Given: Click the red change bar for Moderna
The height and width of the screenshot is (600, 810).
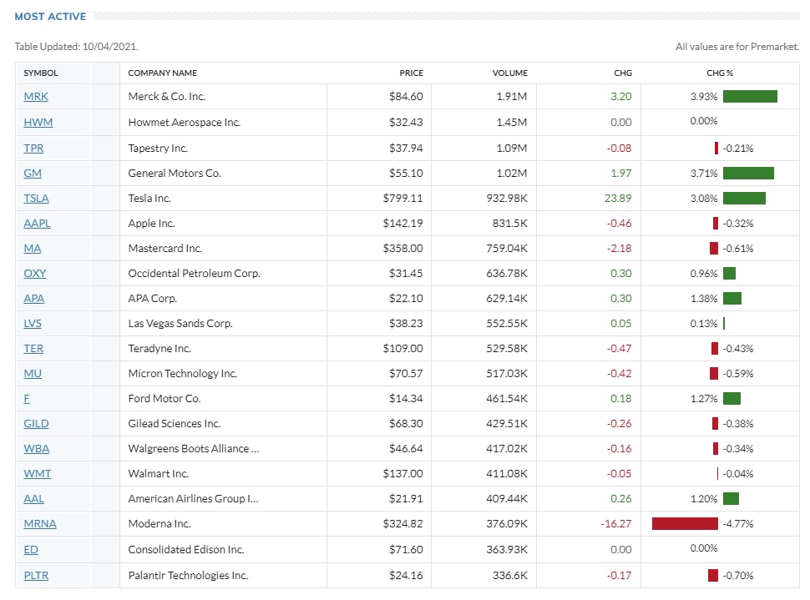Looking at the screenshot, I should point(685,524).
